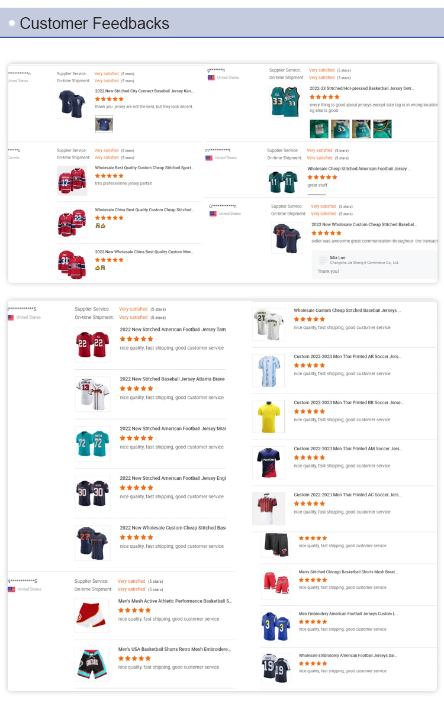Open the teal number 33 basketball jersey image
Screen dimensions: 444x710
[x=285, y=102]
